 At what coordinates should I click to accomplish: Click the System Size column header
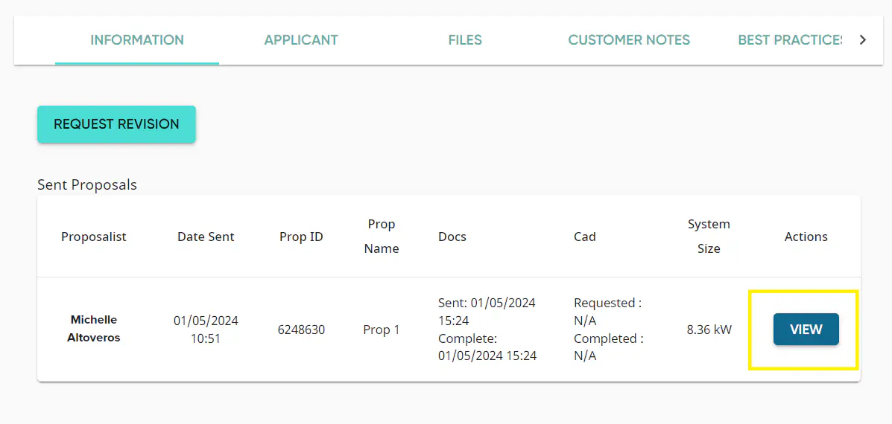709,237
